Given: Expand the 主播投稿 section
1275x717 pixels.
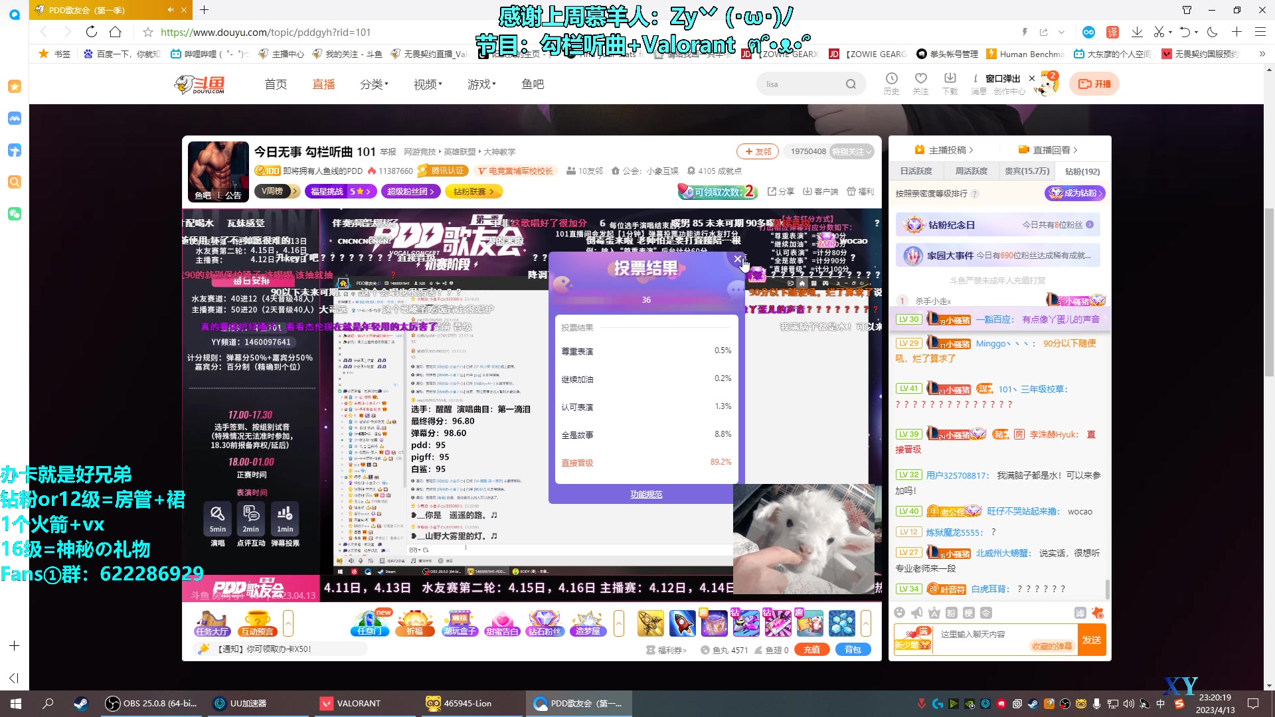Looking at the screenshot, I should click(x=944, y=150).
